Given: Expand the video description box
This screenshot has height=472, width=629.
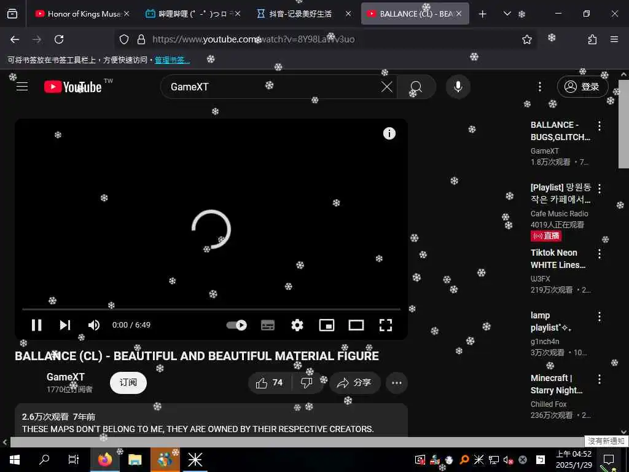Looking at the screenshot, I should [211, 420].
